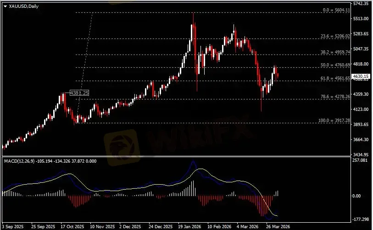373x230 pixels.
Task: Click price axis value 5047.35
Action: point(361,49)
